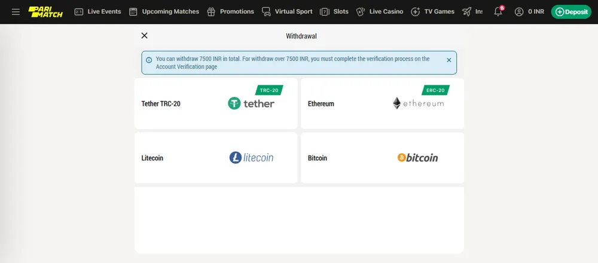Viewport: 598px width, 263px height.
Task: Select Tether TRC-20 withdrawal method
Action: click(x=216, y=103)
